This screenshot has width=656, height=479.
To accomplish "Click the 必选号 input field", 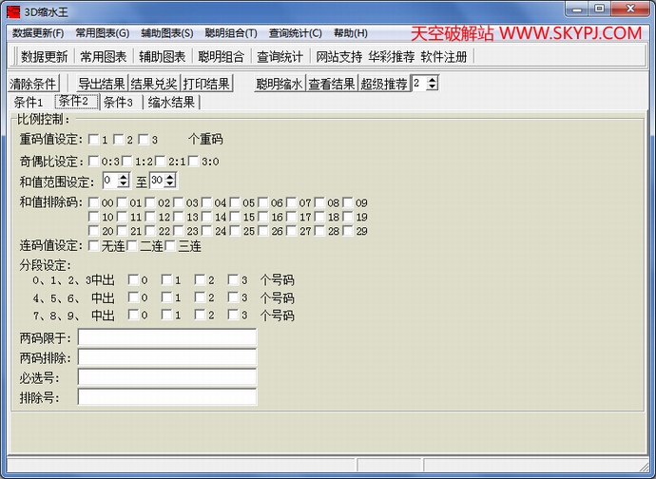I will point(167,377).
